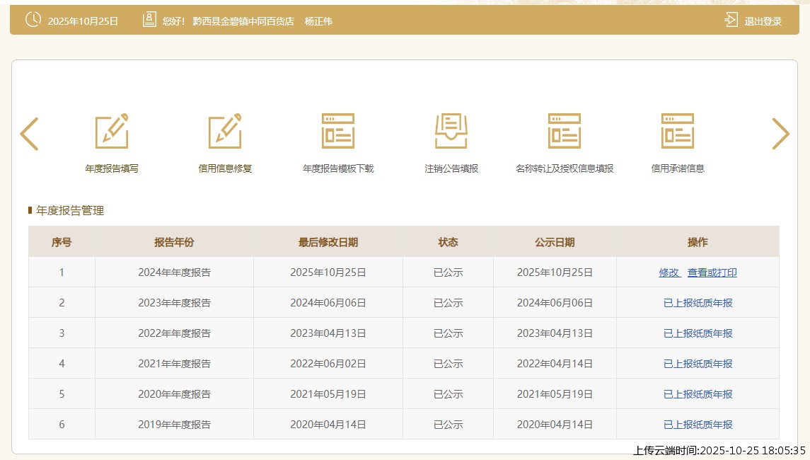Click the 2022年度报告 row cell
The height and width of the screenshot is (460, 810).
174,333
